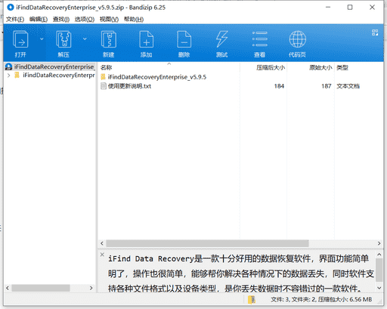Click the status bar text 压缩包大小: 6.56 MB
This screenshot has height=309, width=387.
pyautogui.click(x=345, y=299)
